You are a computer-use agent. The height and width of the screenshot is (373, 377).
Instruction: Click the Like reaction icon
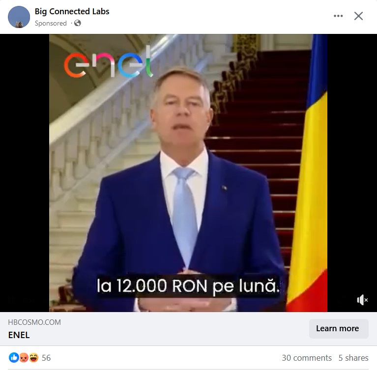(x=14, y=357)
